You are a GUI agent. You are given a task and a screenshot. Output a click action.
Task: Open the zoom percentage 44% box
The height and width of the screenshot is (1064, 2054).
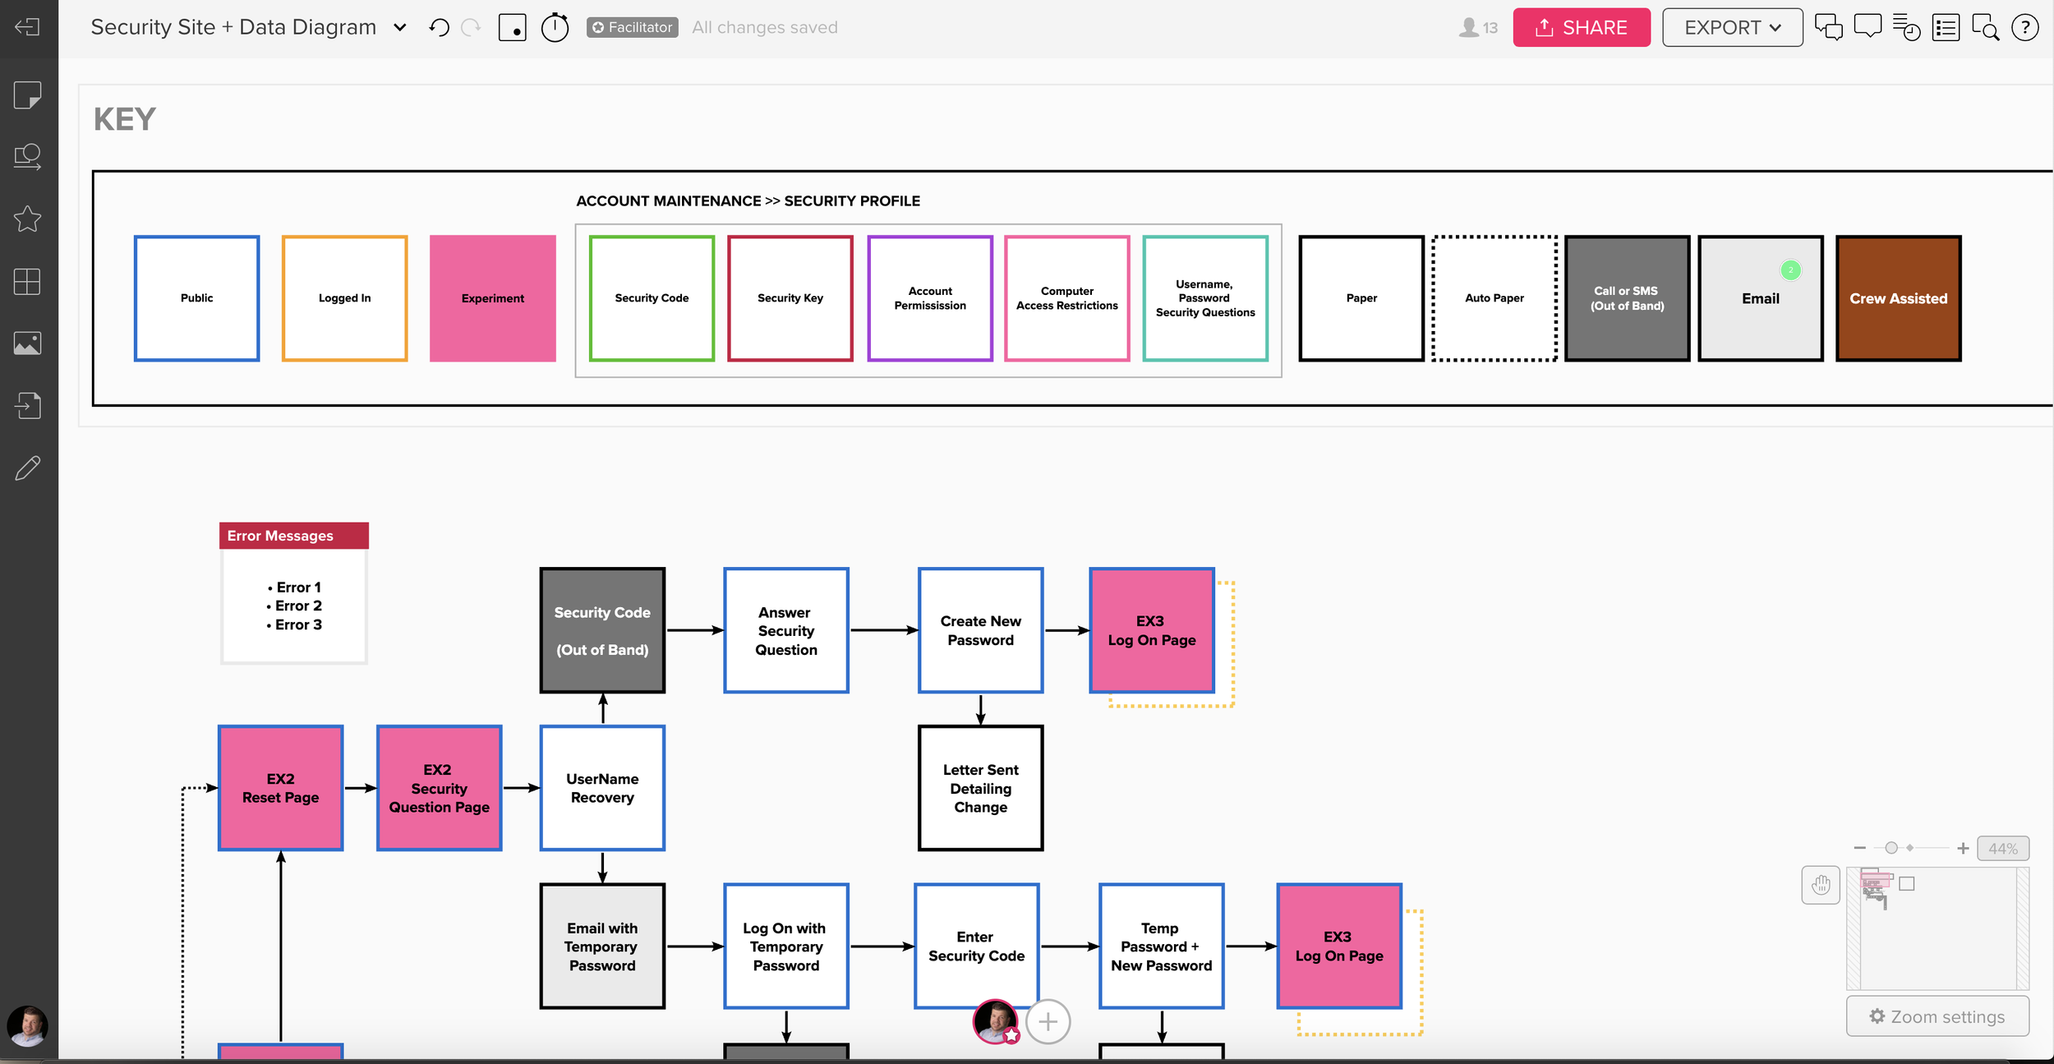2002,848
